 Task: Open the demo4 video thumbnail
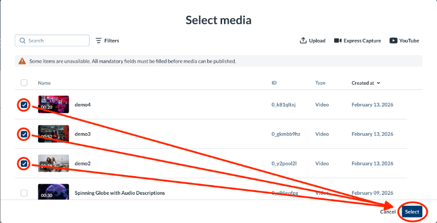click(54, 104)
